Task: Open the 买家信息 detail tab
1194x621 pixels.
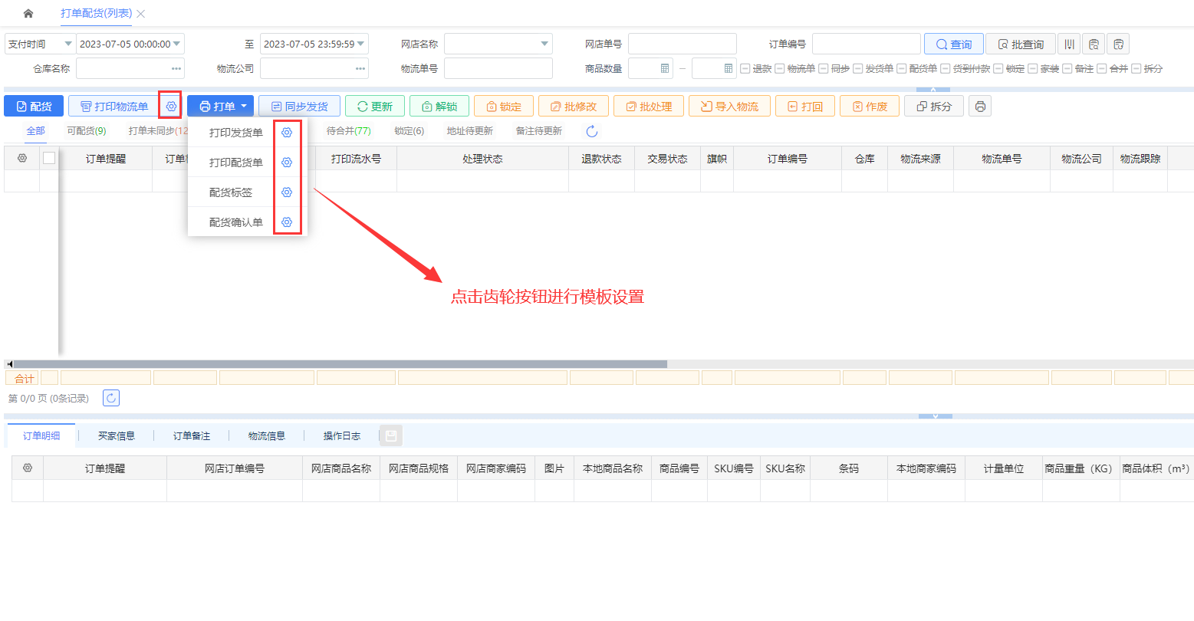Action: (117, 436)
